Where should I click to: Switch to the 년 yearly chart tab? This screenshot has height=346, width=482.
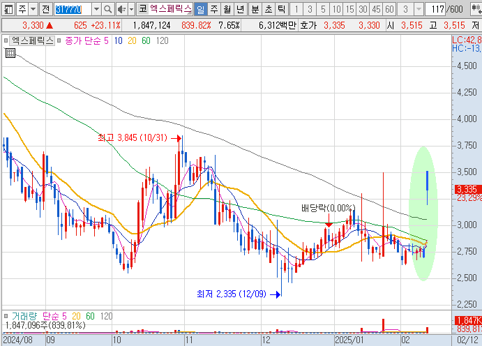point(241,9)
